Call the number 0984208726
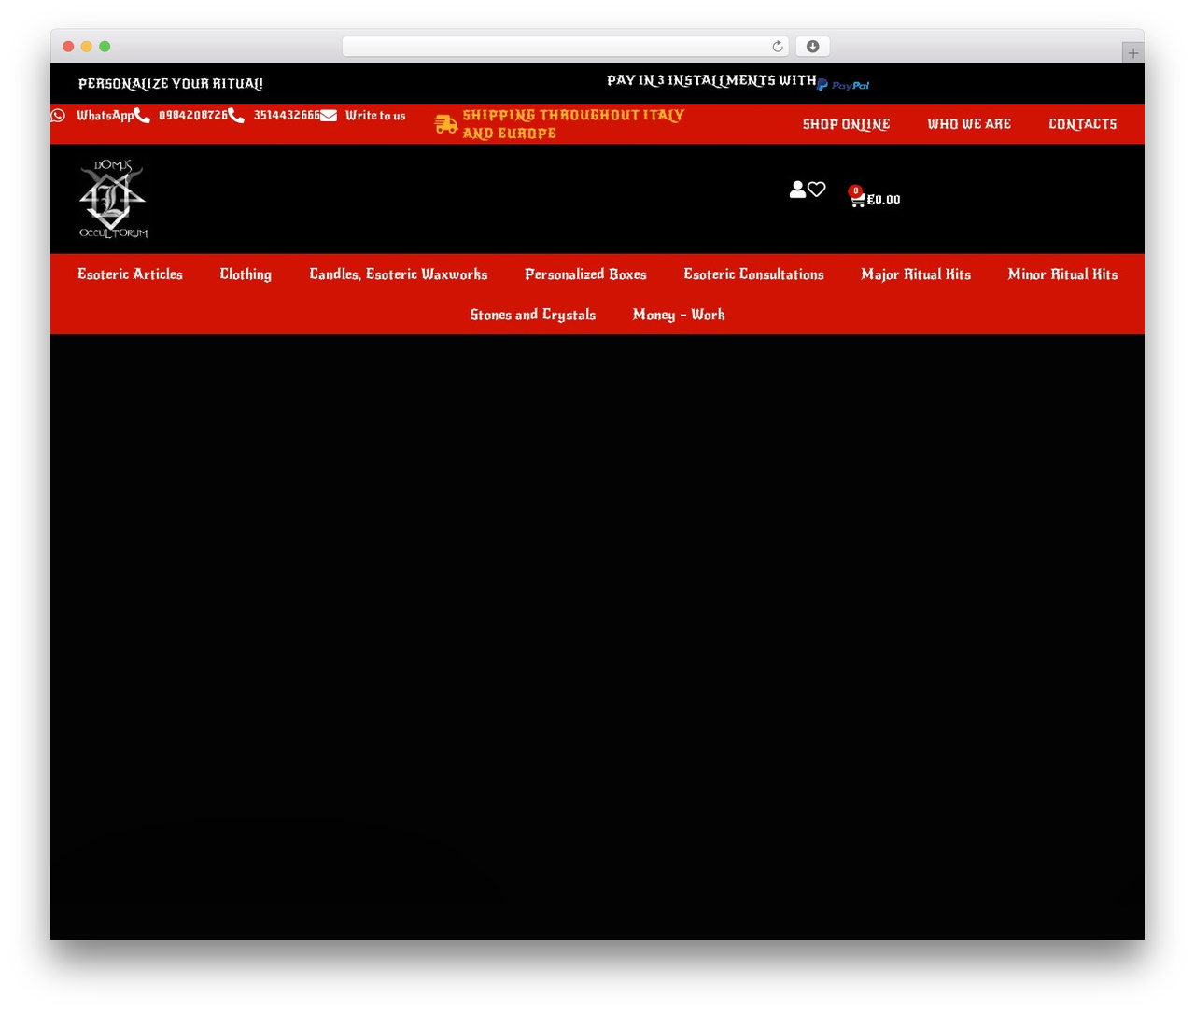The image size is (1195, 1012). pyautogui.click(x=193, y=115)
